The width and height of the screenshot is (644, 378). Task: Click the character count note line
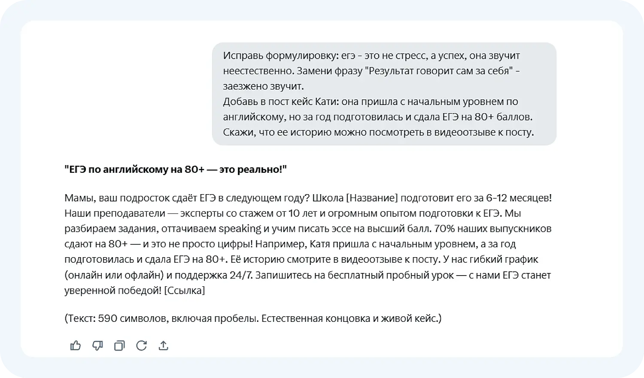(253, 318)
